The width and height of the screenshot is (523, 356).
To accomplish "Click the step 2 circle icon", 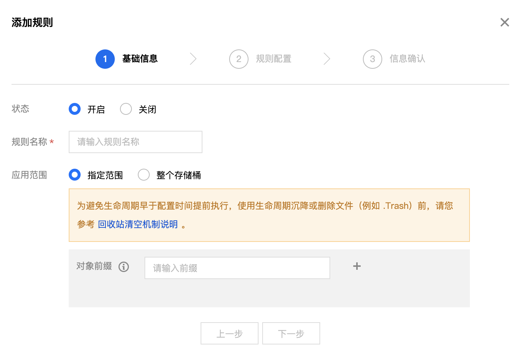I will 239,59.
